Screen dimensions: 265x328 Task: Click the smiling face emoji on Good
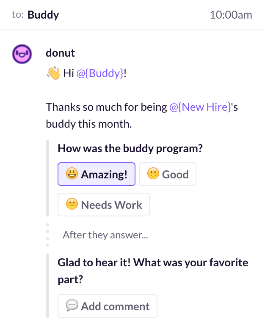coord(153,173)
